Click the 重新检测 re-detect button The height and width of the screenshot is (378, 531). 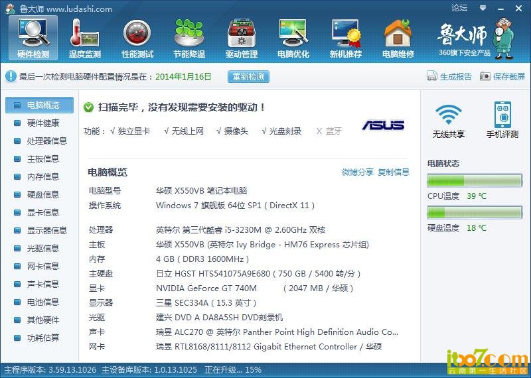248,76
